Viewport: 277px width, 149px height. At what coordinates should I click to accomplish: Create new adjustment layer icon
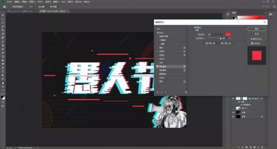pos(251,147)
